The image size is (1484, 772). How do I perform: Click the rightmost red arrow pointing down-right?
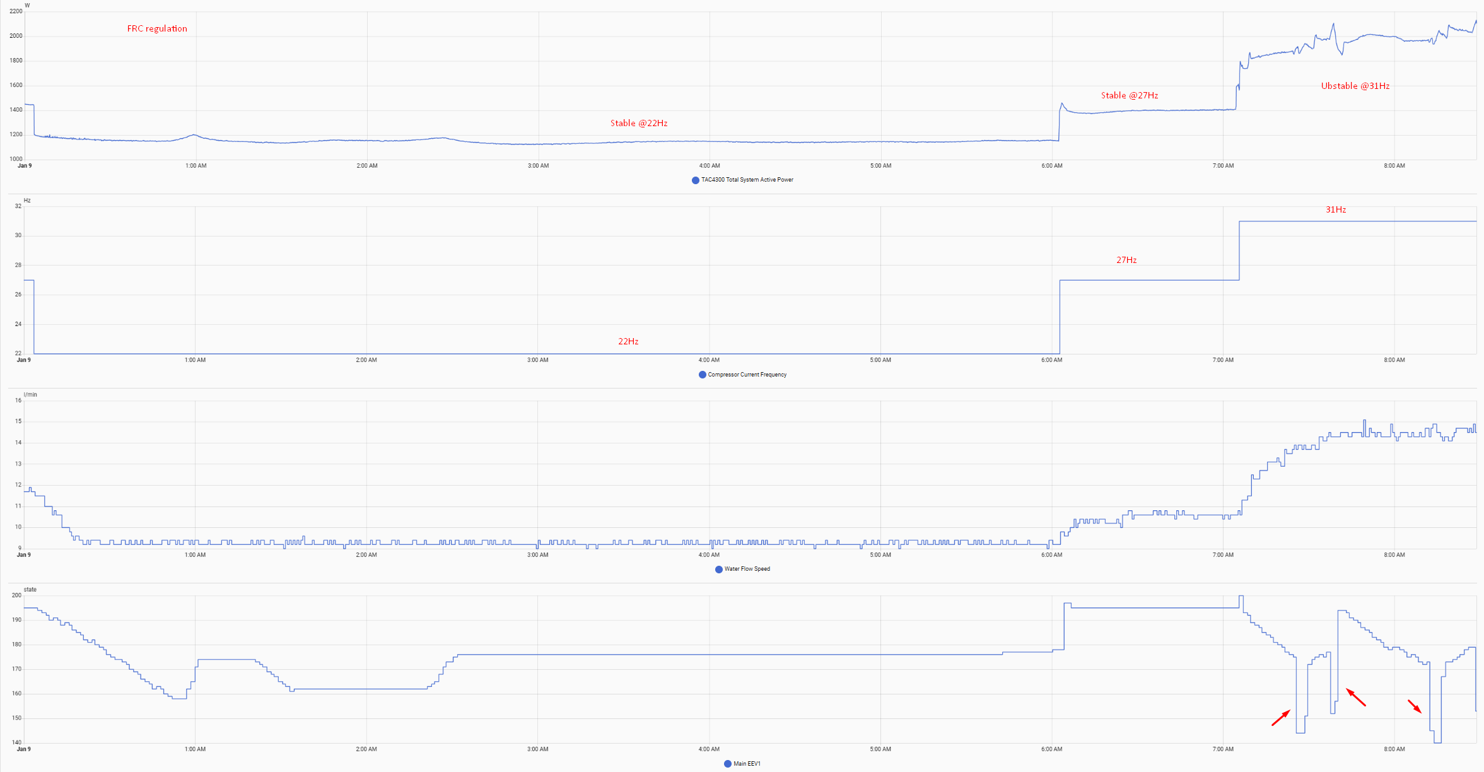[1415, 706]
